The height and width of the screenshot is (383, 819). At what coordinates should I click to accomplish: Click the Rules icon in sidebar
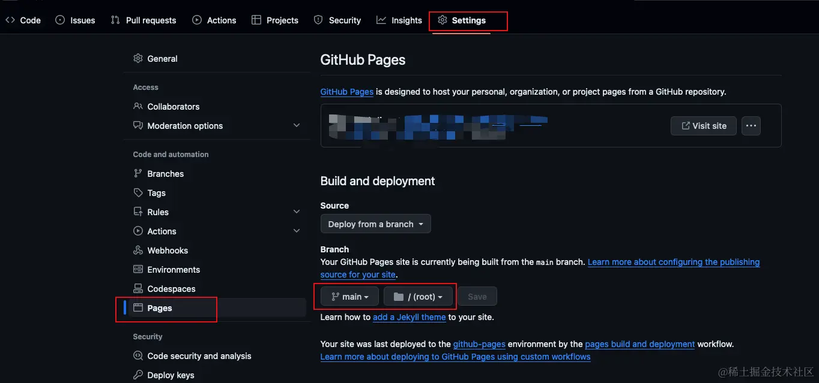tap(138, 212)
